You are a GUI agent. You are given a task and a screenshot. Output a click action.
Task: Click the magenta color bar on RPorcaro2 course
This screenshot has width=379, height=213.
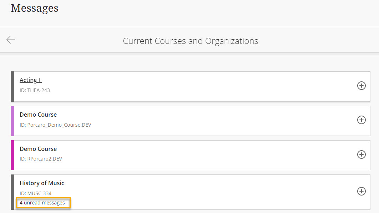click(12, 155)
